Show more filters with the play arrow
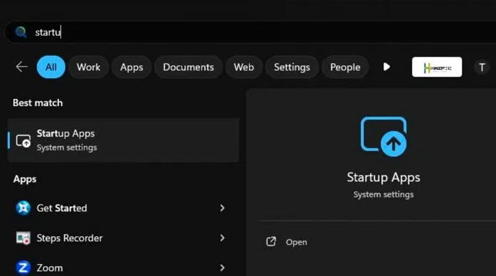Viewport: 496px width, 276px height. click(386, 67)
